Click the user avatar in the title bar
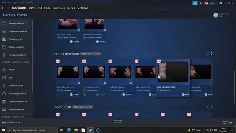 [206, 3]
